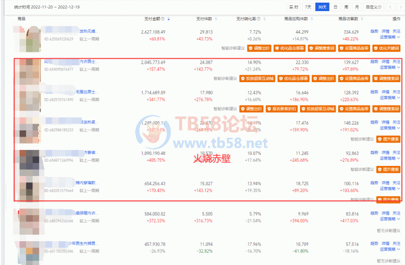
Task: Open 自定义 custom date range picker
Action: (374, 7)
